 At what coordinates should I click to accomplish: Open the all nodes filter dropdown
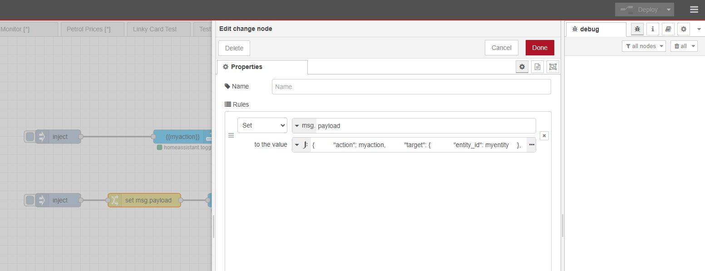pos(644,46)
